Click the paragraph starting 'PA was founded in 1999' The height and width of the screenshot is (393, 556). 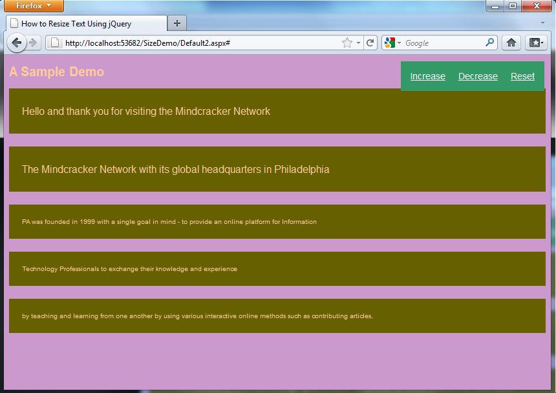tap(169, 221)
